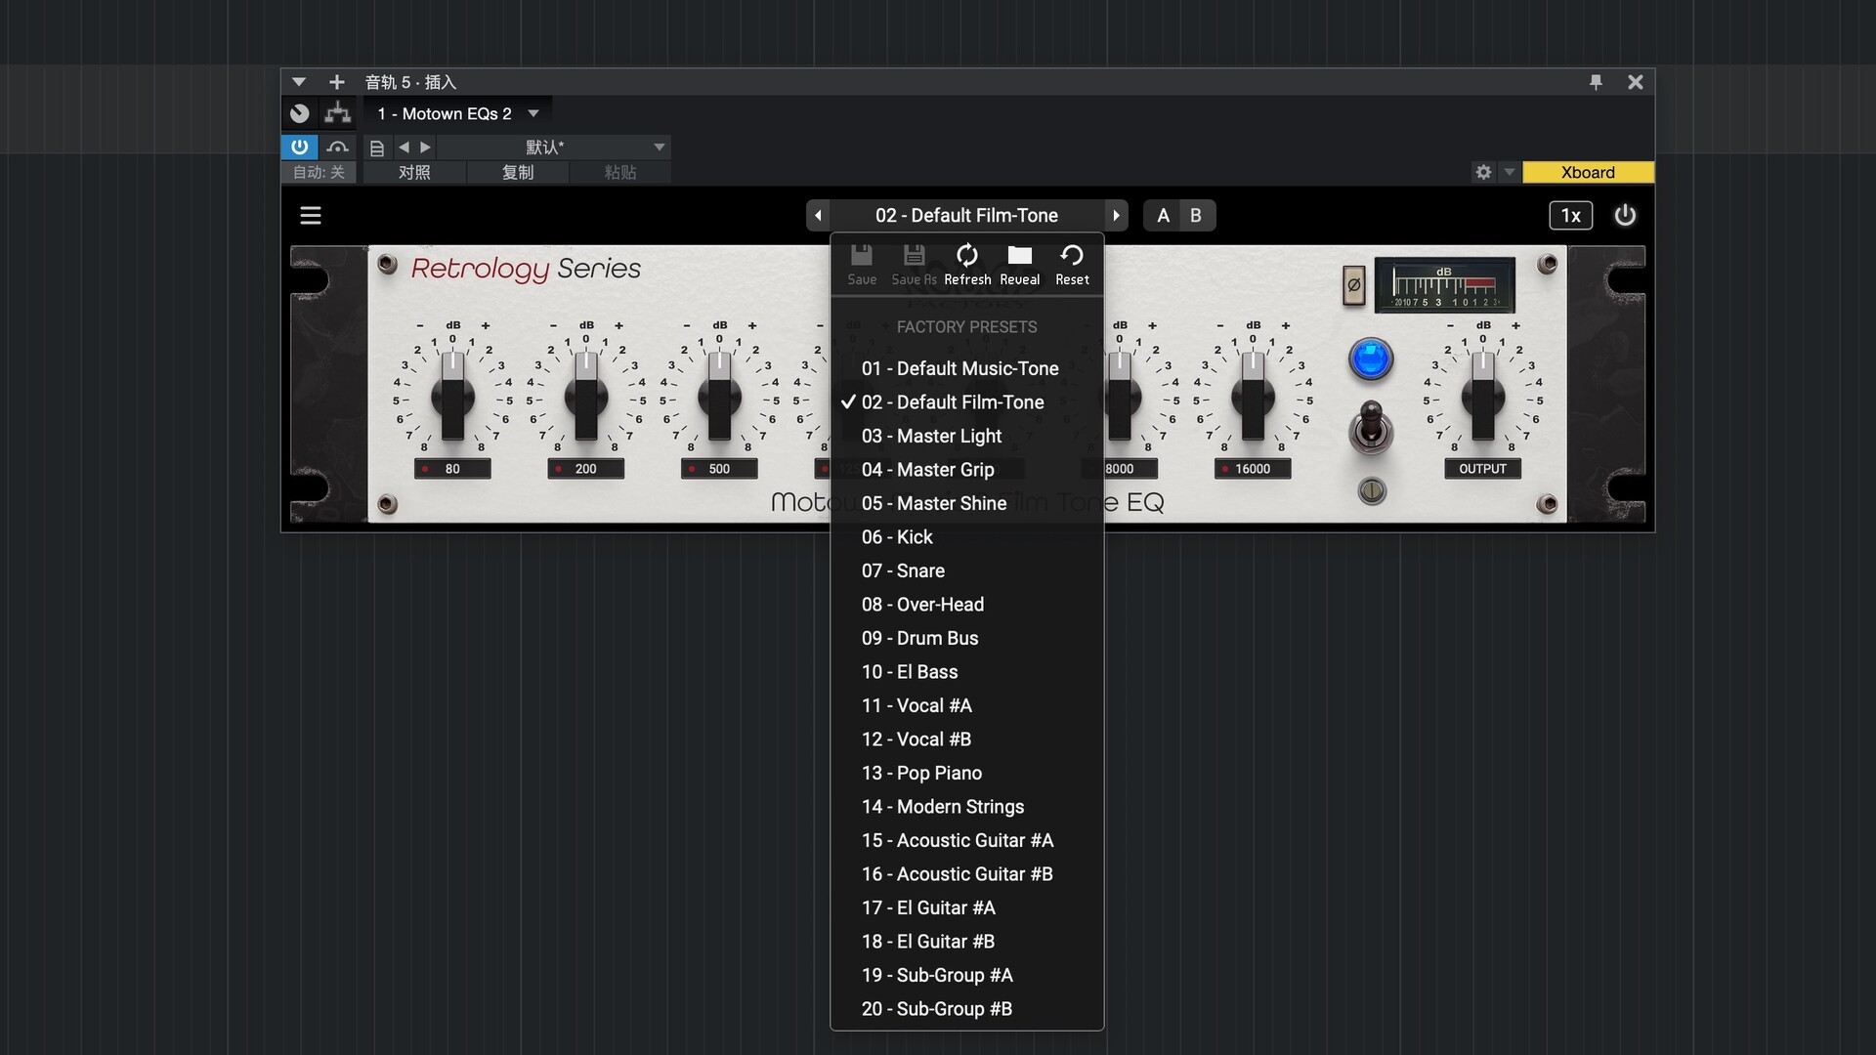Image resolution: width=1876 pixels, height=1055 pixels.
Task: Choose preset 11 - Vocal #A
Action: [967, 705]
